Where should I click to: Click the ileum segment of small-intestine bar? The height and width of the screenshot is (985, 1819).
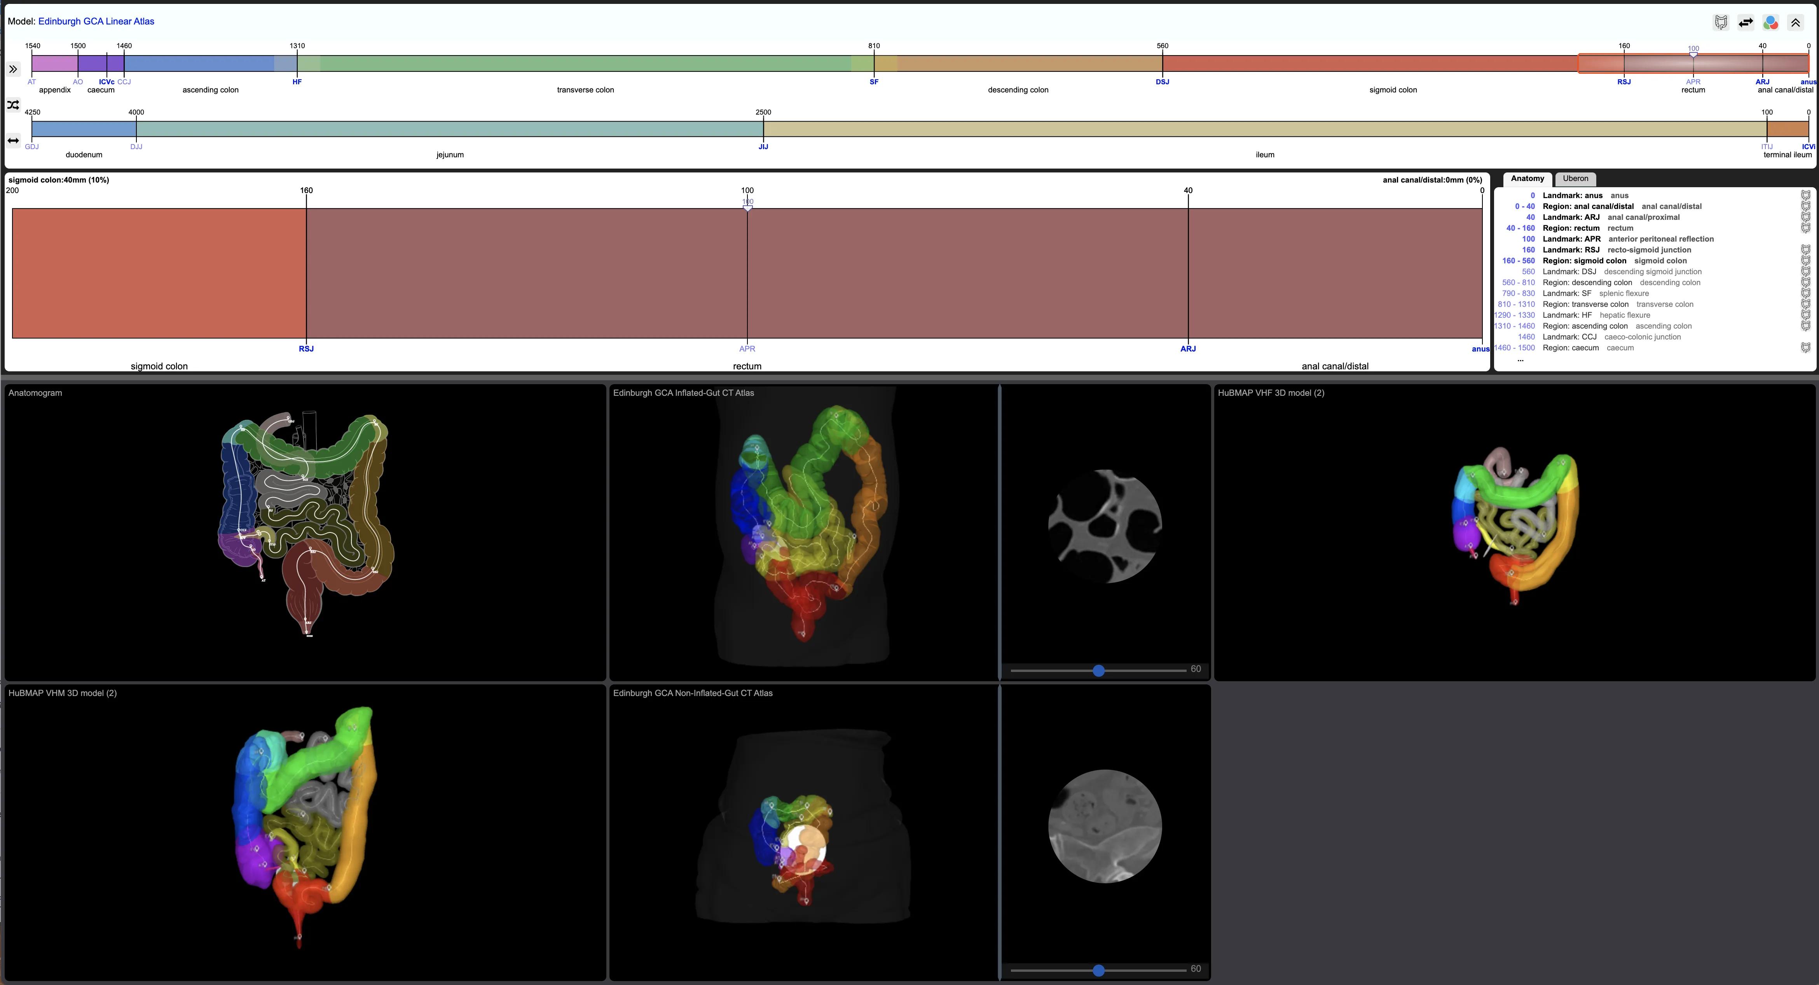tap(1265, 129)
